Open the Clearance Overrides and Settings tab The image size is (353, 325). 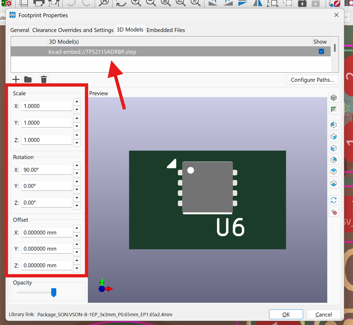tap(73, 30)
